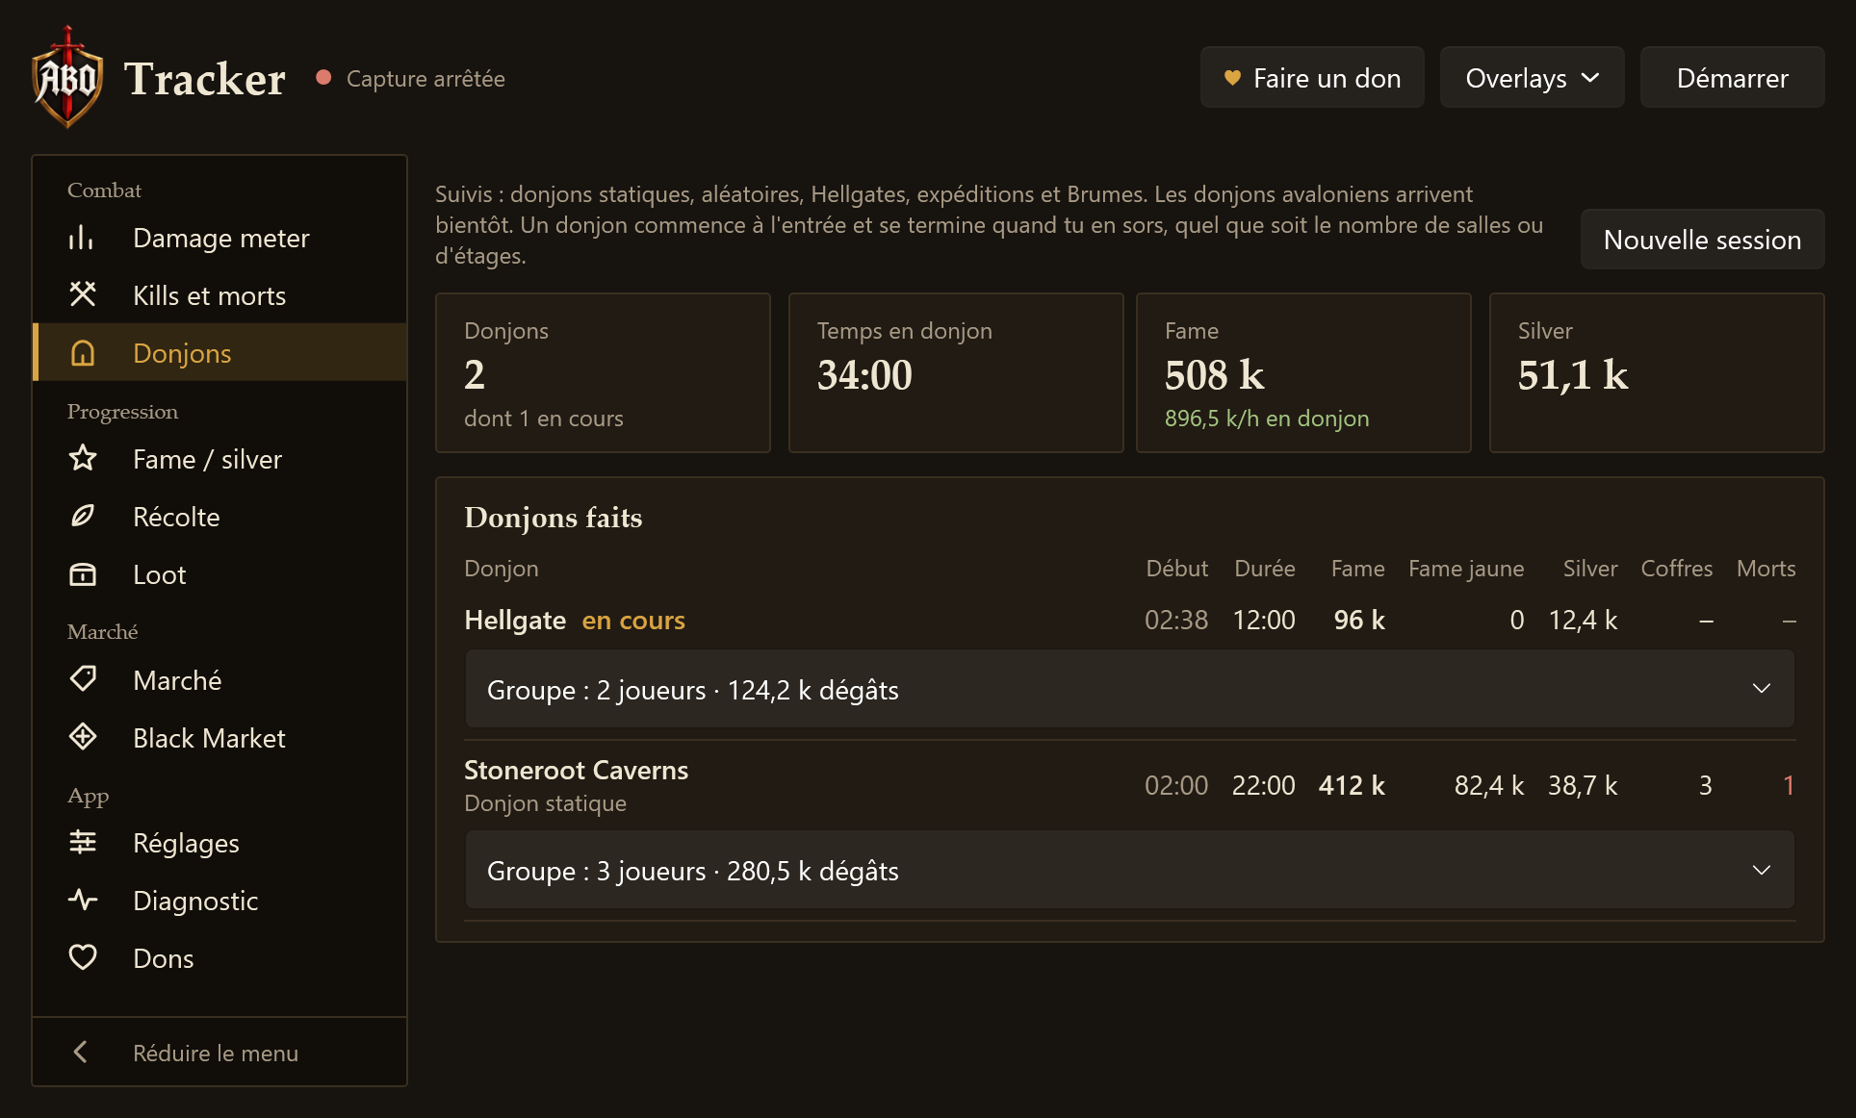Select the Donjons menu item
The image size is (1856, 1118).
coord(219,352)
